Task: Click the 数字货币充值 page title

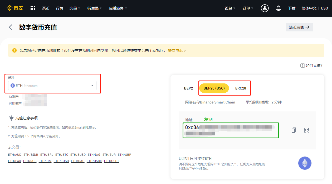Action: [38, 27]
